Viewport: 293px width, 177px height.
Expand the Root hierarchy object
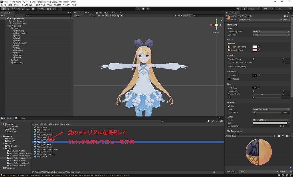click(10, 60)
